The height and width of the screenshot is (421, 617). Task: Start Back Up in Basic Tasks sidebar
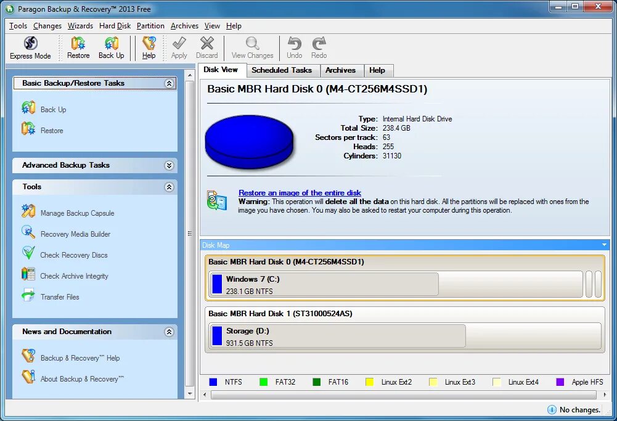[44, 109]
